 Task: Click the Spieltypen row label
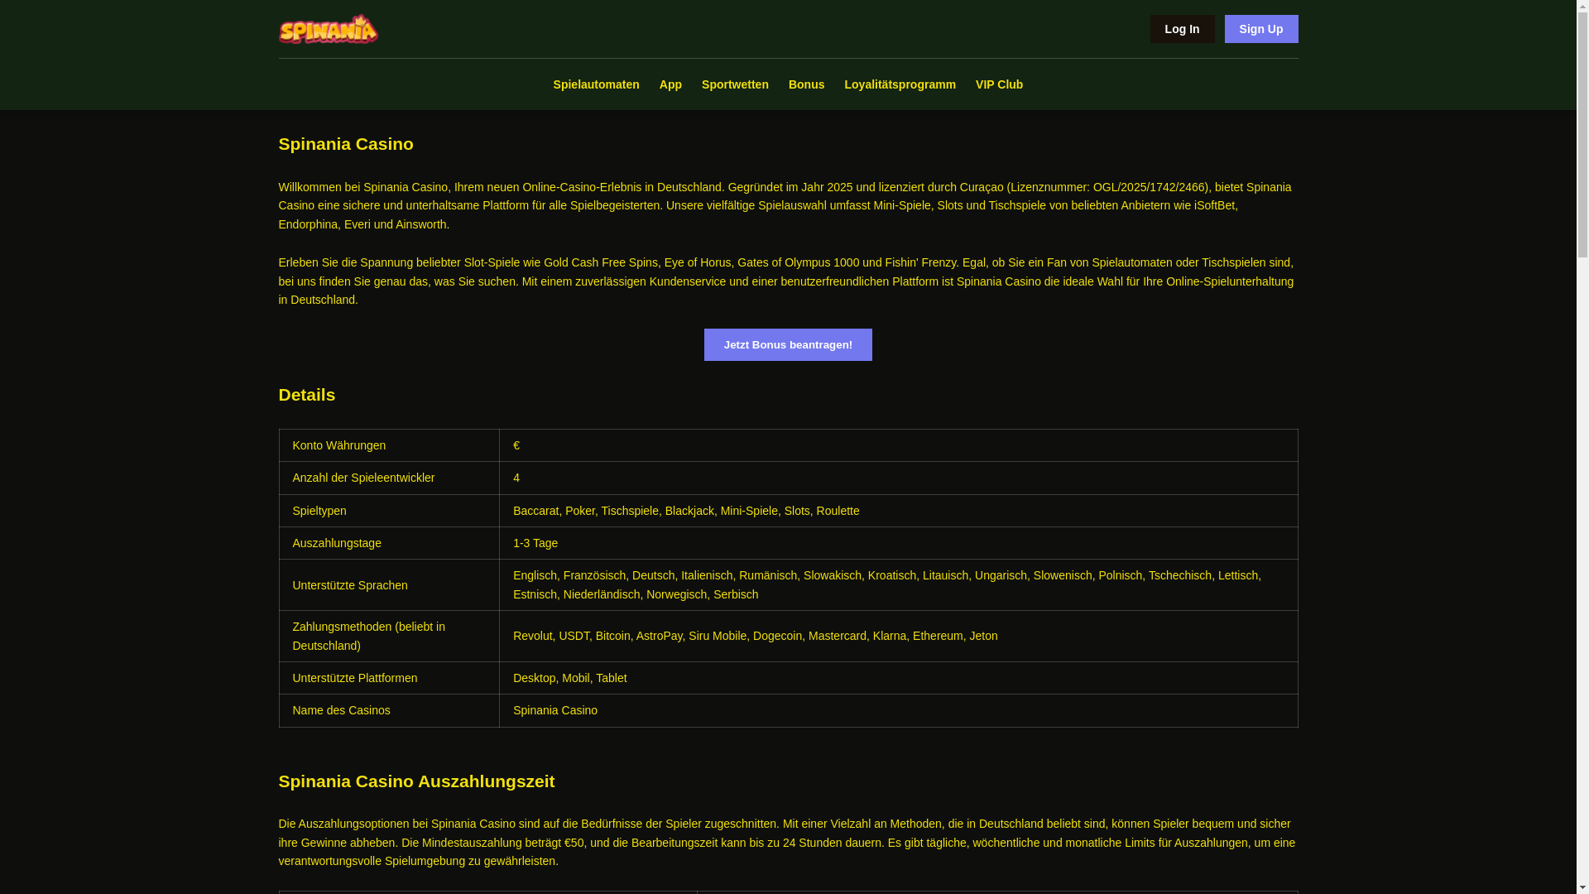pos(389,511)
